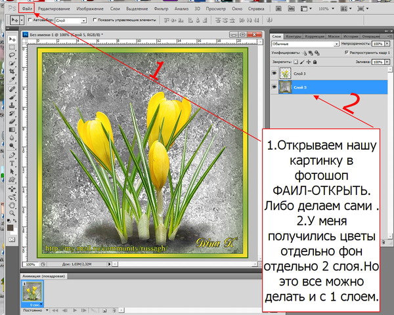
Task: Select the Crop tool
Action: (12, 72)
